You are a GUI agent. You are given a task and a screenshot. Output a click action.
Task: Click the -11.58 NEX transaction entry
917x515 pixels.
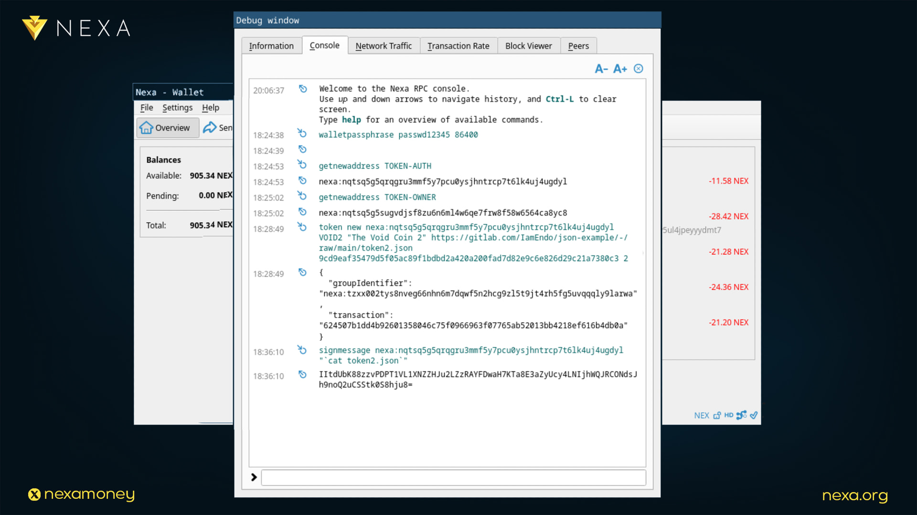(728, 181)
